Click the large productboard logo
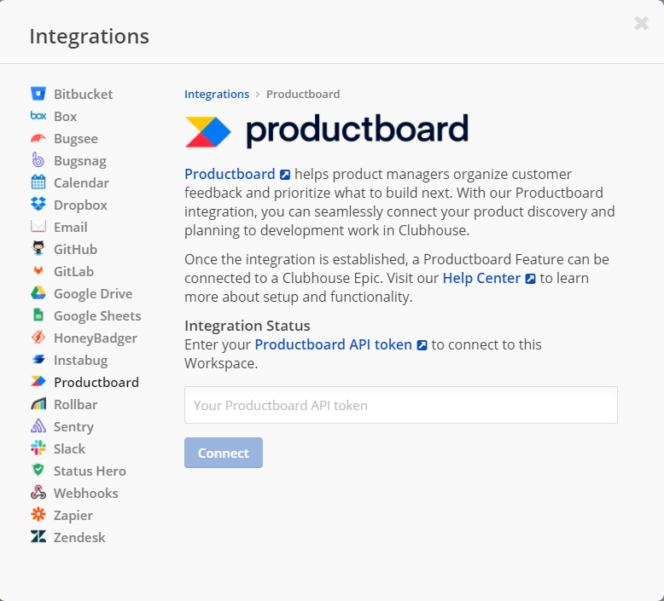This screenshot has height=601, width=664. [x=327, y=130]
